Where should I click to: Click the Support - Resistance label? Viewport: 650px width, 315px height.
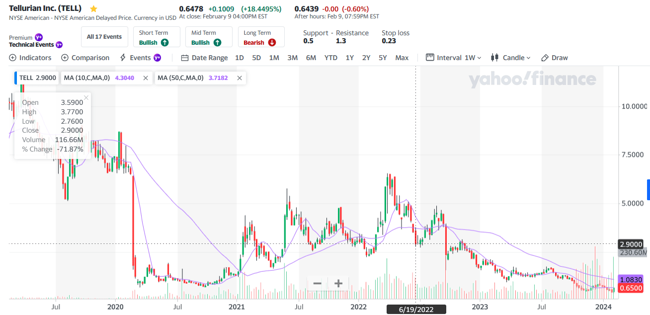click(x=336, y=33)
